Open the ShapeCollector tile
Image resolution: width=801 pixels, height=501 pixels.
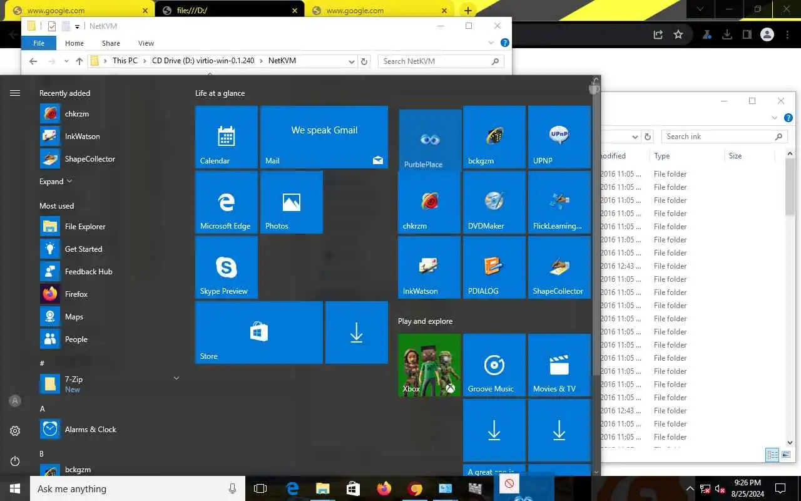point(559,267)
